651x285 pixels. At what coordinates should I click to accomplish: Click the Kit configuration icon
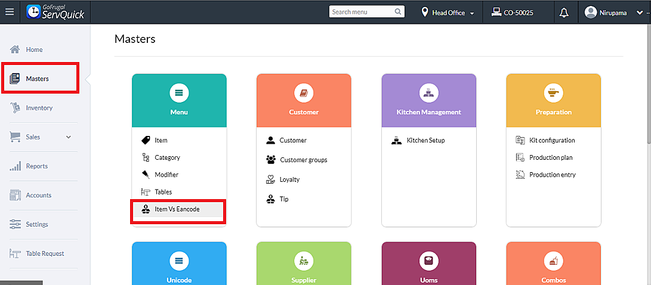[520, 140]
